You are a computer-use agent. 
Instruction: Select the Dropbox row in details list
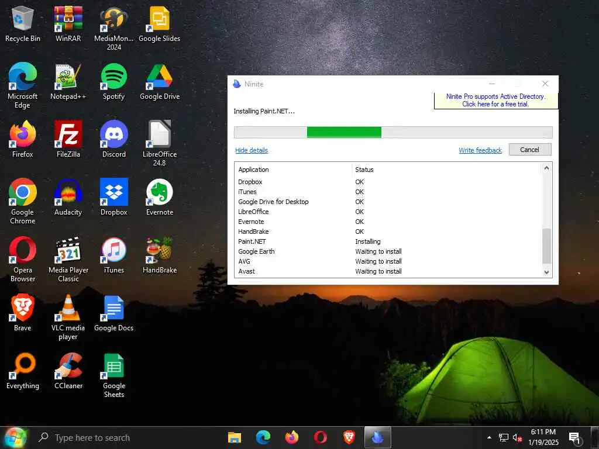(388, 182)
